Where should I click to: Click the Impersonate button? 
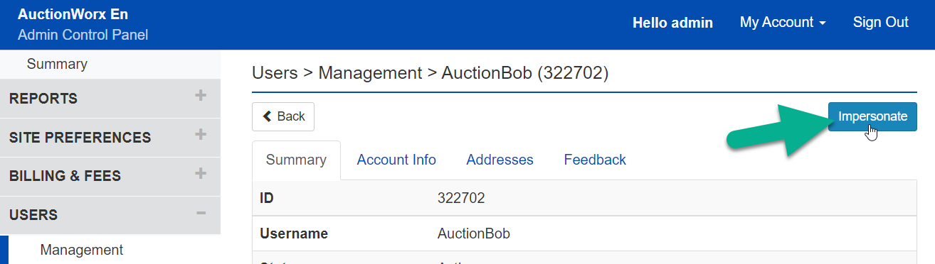[872, 116]
